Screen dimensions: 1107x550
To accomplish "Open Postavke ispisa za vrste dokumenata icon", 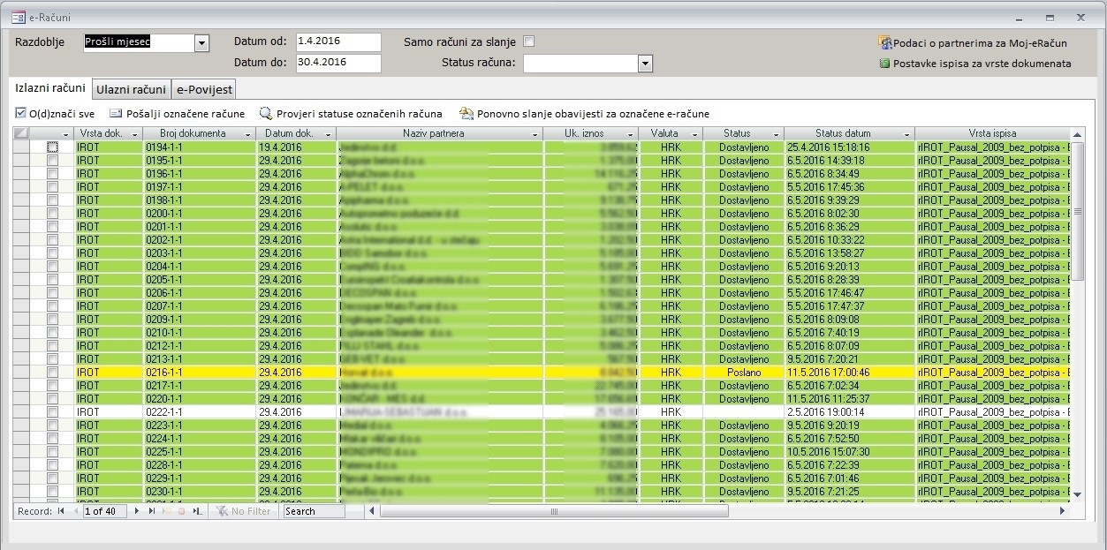I will click(x=884, y=64).
